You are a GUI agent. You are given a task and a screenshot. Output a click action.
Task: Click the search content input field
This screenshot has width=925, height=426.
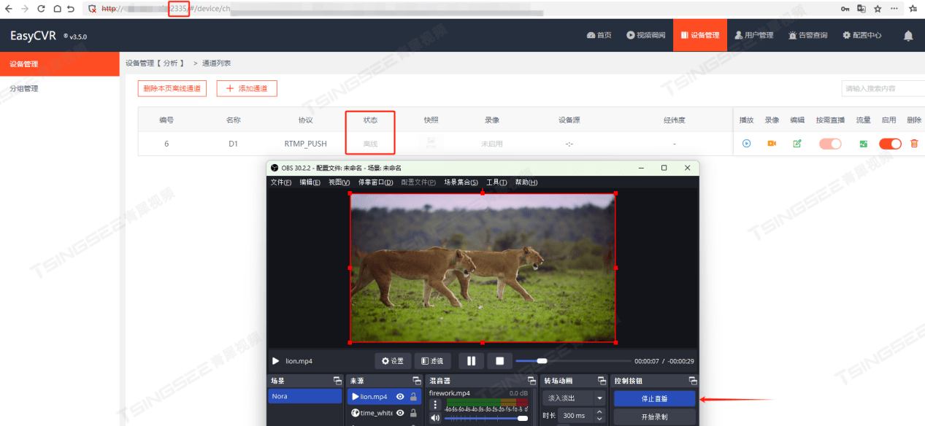pos(883,88)
